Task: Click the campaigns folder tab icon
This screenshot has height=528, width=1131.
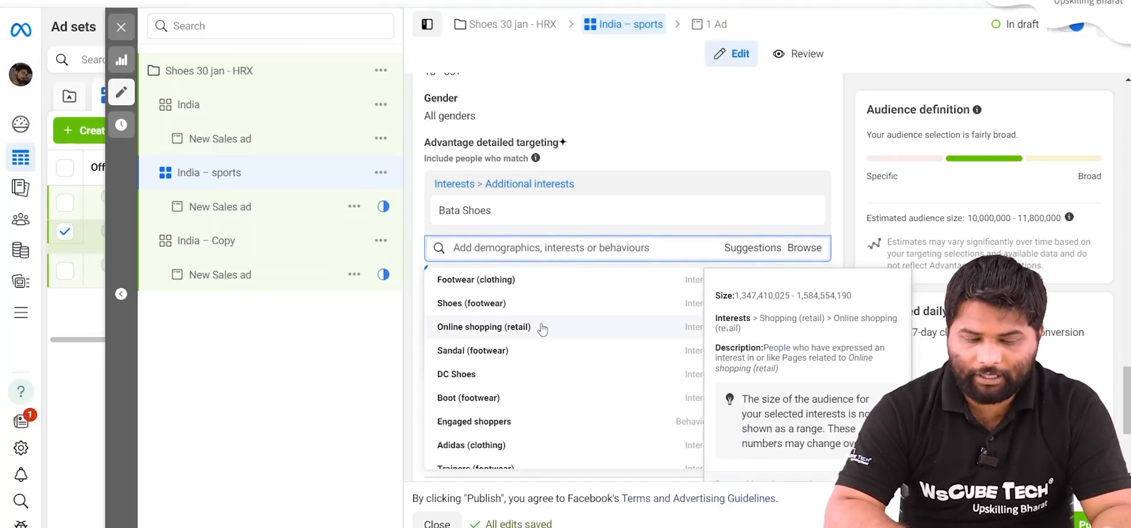Action: (69, 96)
